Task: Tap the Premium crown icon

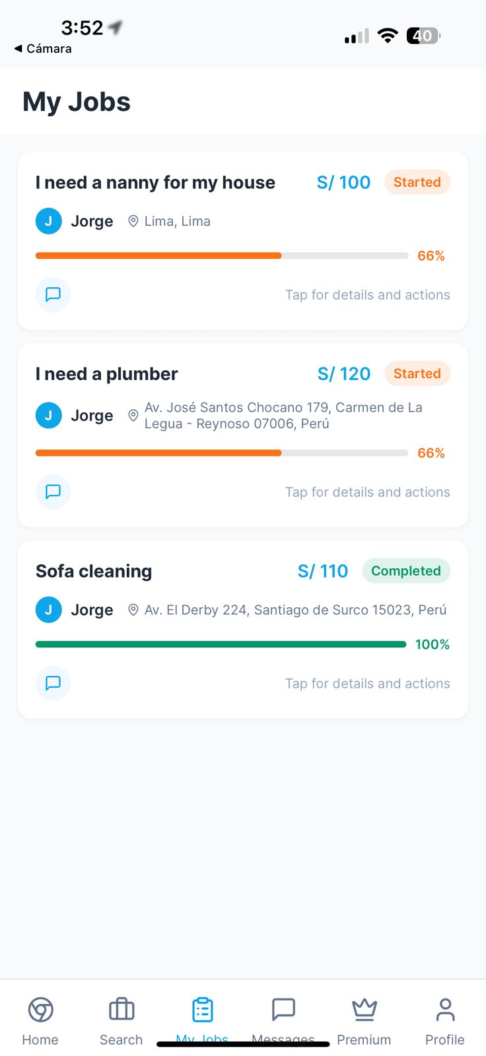Action: click(x=364, y=1010)
